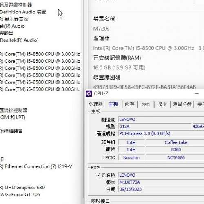The width and height of the screenshot is (204, 204).
Task: Click the manufacturer field showing LENOVO under 主板
Action: (161, 120)
